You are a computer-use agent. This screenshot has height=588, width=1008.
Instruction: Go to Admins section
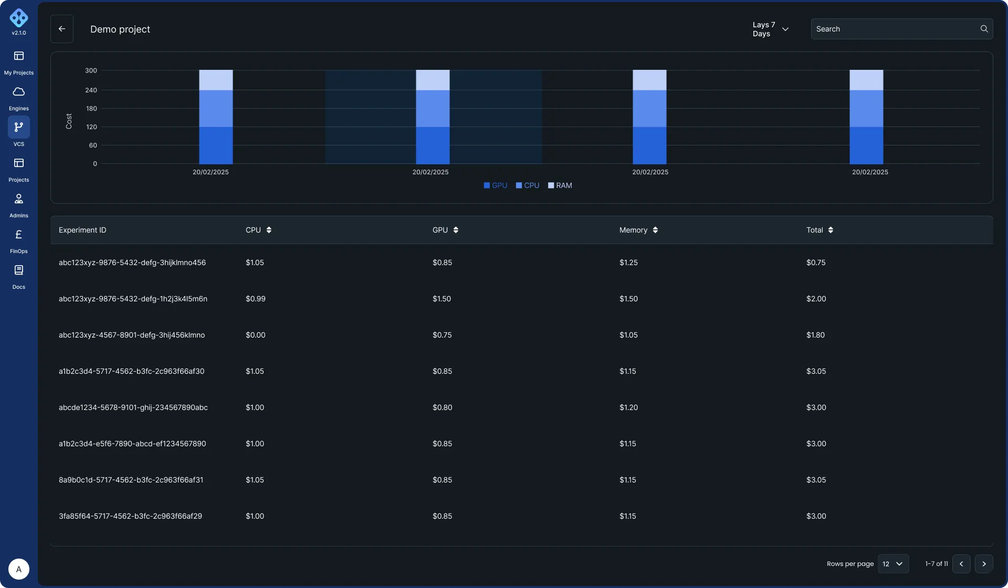pyautogui.click(x=19, y=199)
